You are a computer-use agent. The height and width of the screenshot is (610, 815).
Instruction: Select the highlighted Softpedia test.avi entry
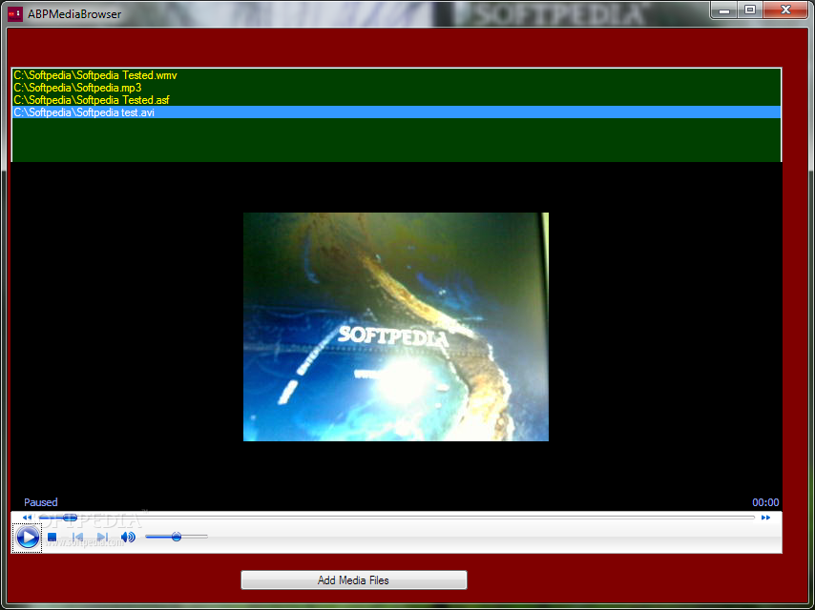coord(396,112)
